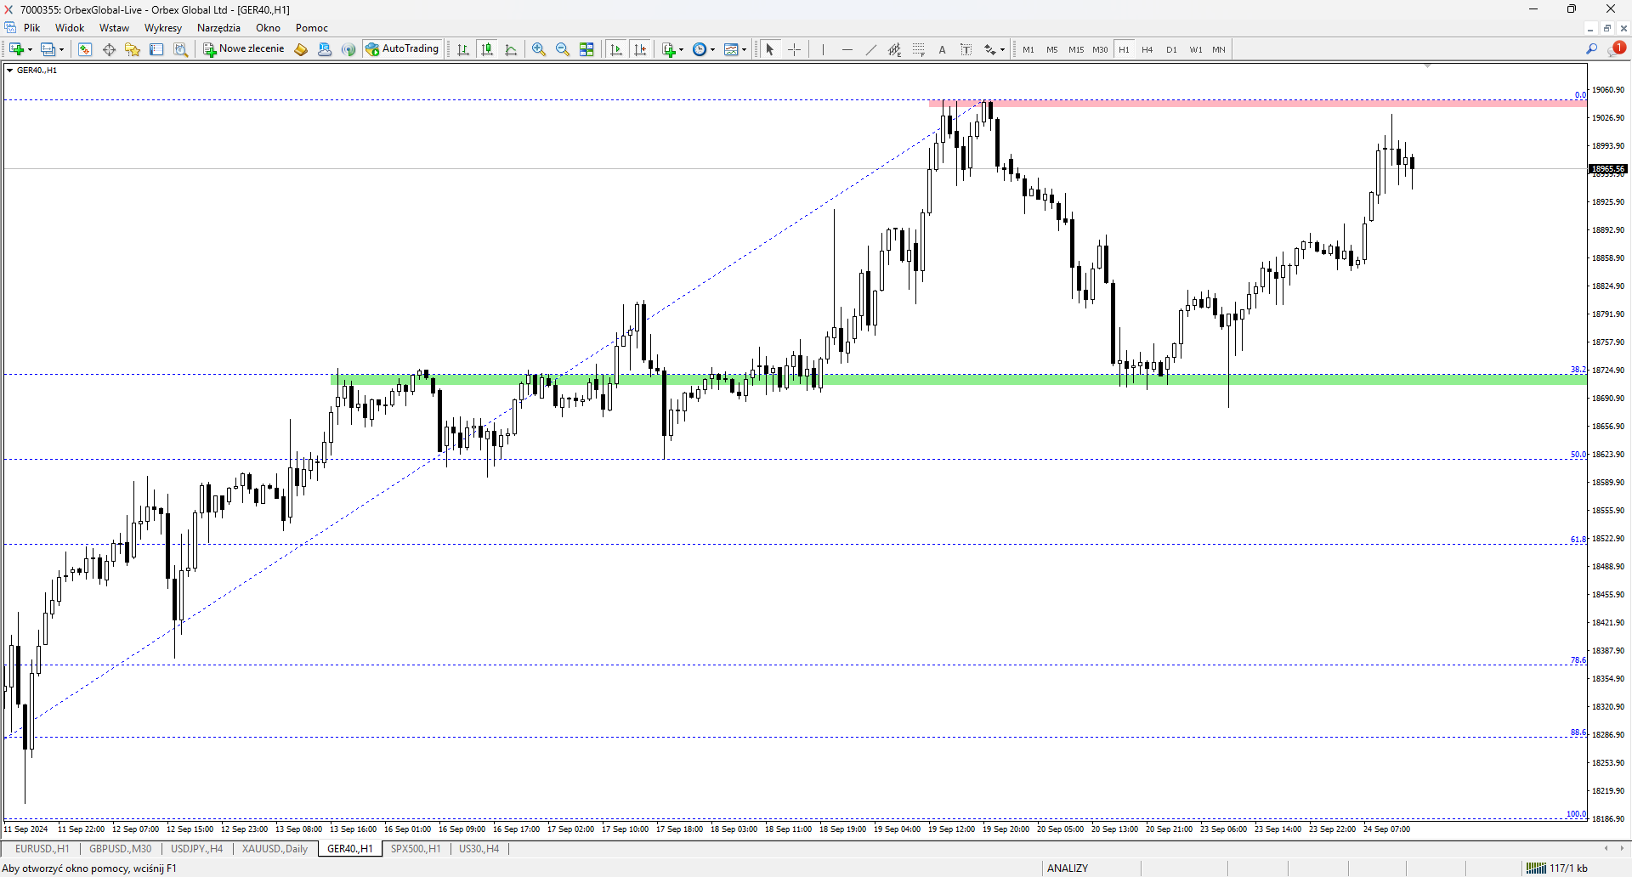Open the New Chart toolbar icon
Viewport: 1632px width, 877px height.
pos(16,49)
